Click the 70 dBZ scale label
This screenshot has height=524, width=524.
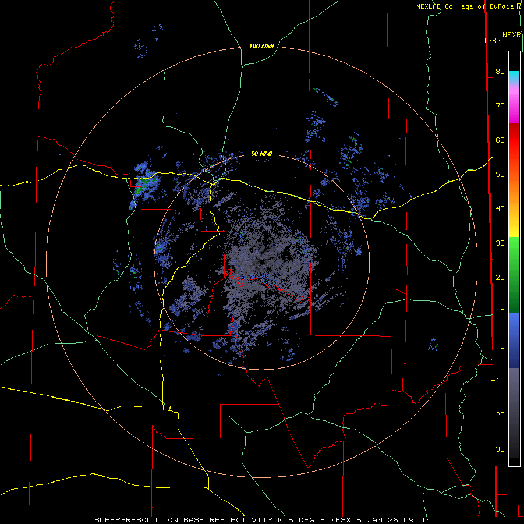point(500,106)
